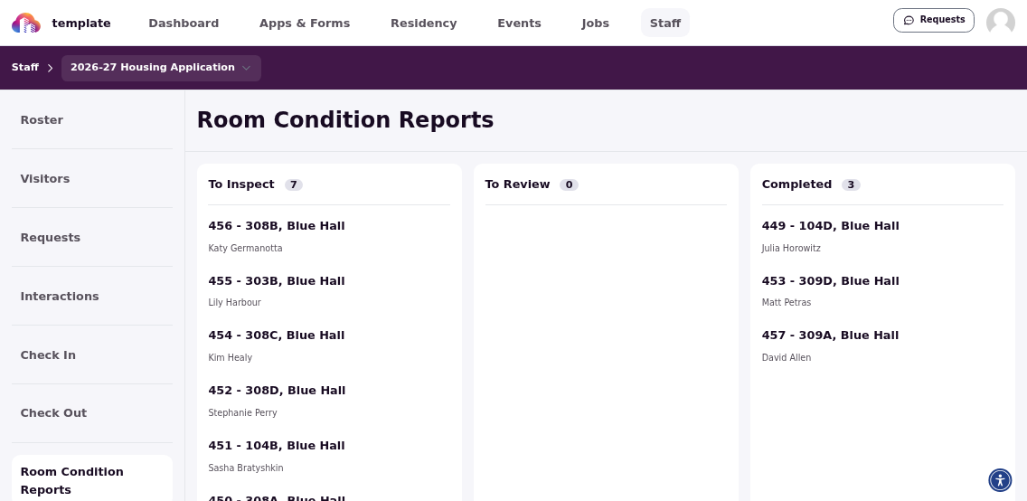This screenshot has height=501, width=1027.
Task: Click resident name Matt Petras
Action: [x=787, y=303]
